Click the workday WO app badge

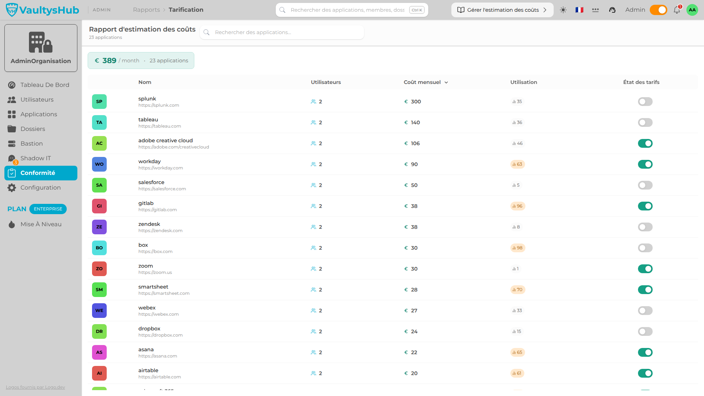(99, 164)
